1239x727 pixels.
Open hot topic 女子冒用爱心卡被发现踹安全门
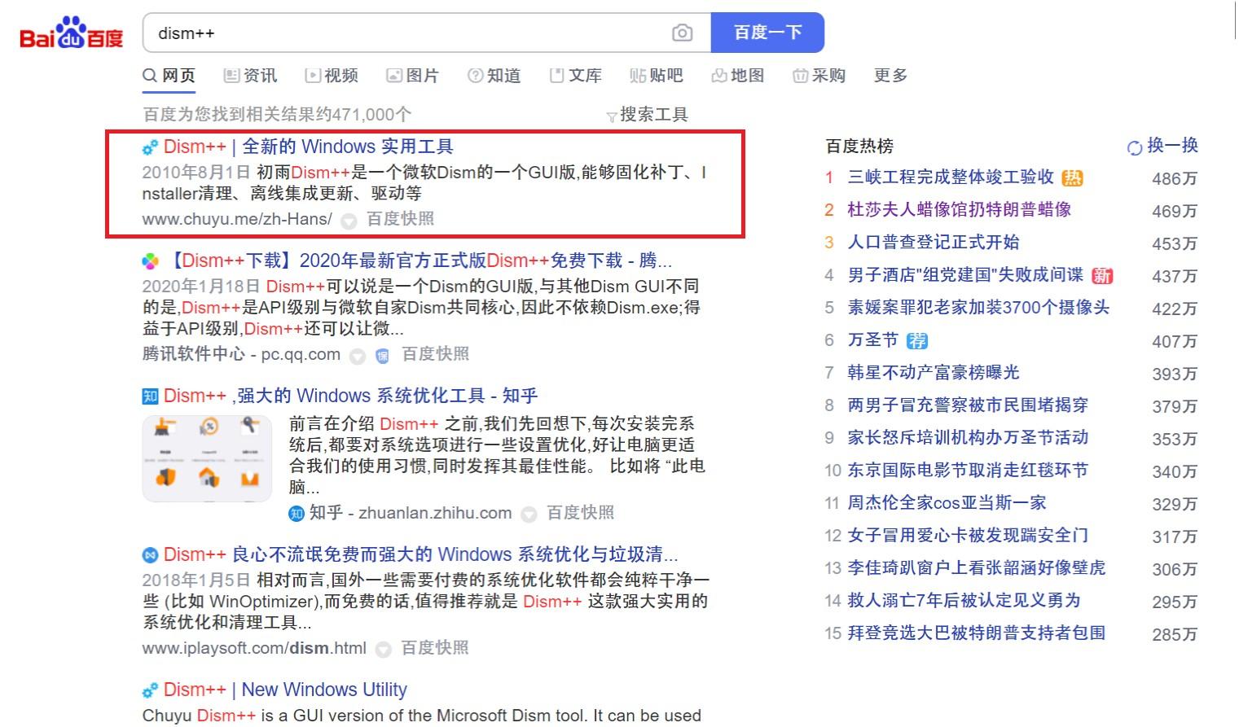coord(968,535)
